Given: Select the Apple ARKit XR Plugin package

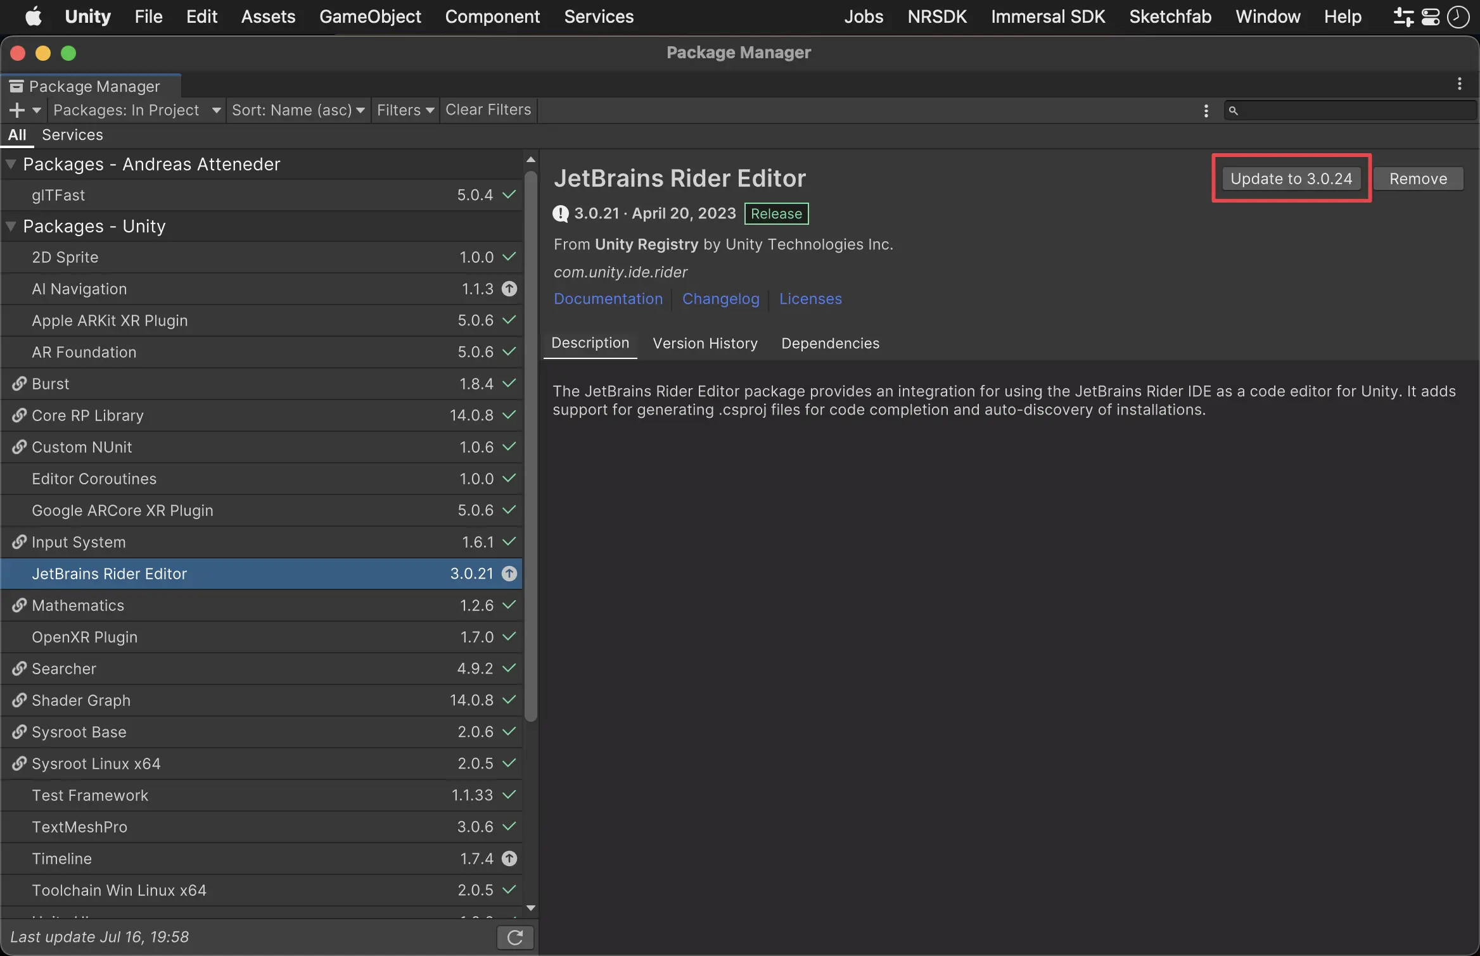Looking at the screenshot, I should tap(262, 320).
